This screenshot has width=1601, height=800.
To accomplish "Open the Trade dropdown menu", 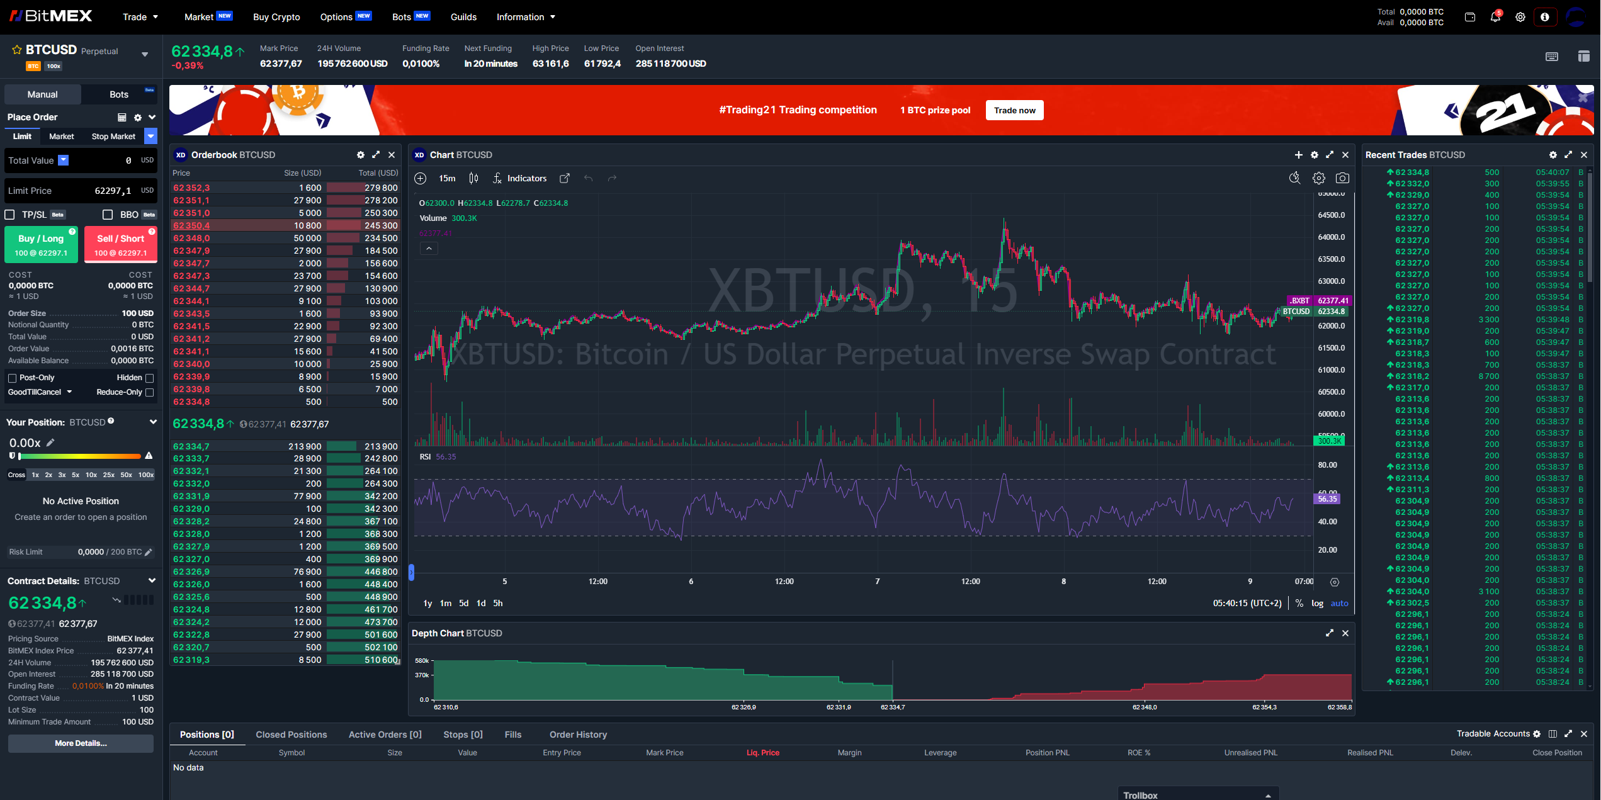I will pos(140,17).
